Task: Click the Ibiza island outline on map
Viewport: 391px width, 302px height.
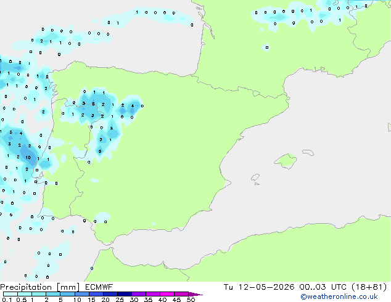Action: click(x=255, y=178)
